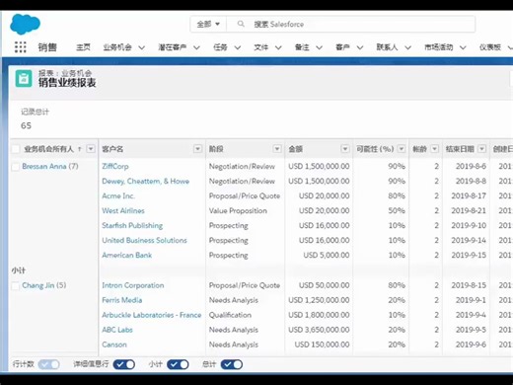Viewport: 513px width, 385px height.
Task: Open the 业务机会所有人 column menu arrow
Action: [91, 149]
